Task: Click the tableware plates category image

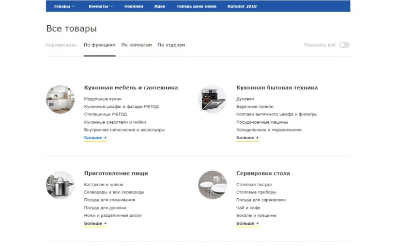Action: tap(213, 185)
